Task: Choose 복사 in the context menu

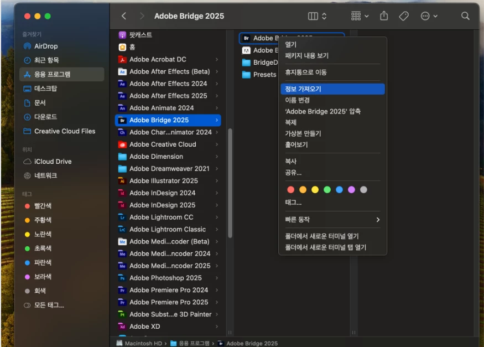Action: click(332, 162)
